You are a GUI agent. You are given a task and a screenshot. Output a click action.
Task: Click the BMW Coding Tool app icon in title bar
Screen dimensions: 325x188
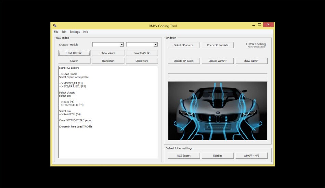54,26
